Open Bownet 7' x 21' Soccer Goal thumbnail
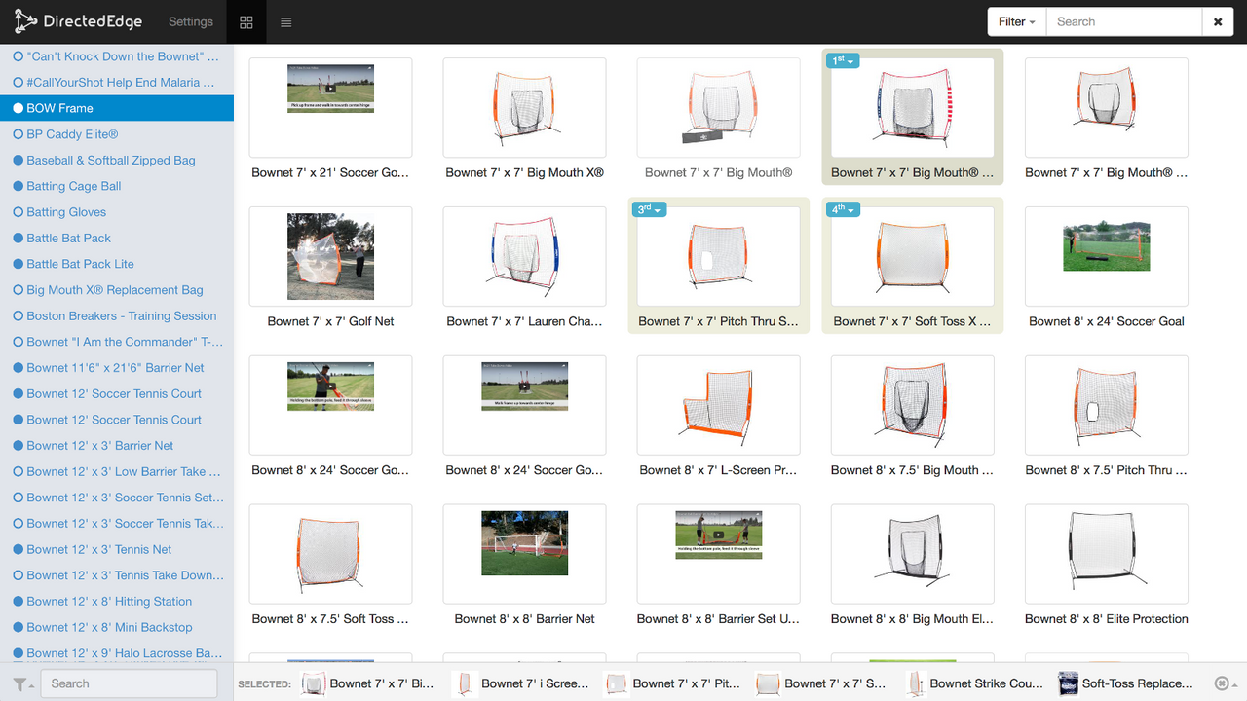This screenshot has width=1247, height=701. pyautogui.click(x=330, y=107)
